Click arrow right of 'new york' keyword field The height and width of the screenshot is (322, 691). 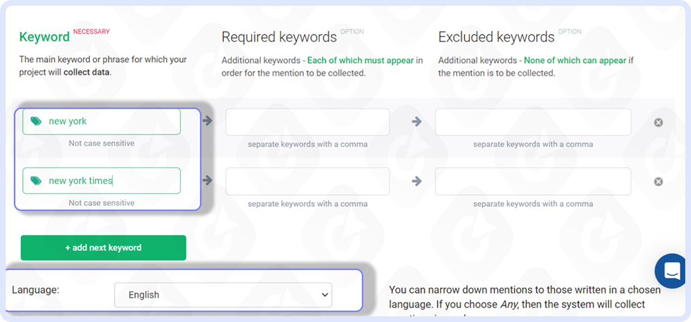coord(207,121)
